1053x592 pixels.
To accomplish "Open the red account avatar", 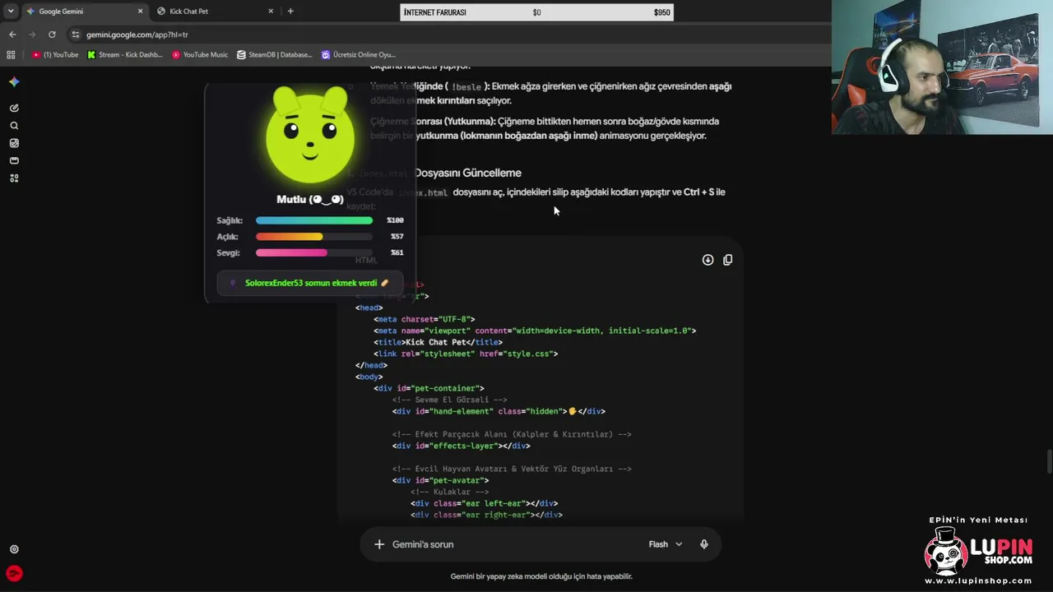I will tap(14, 573).
